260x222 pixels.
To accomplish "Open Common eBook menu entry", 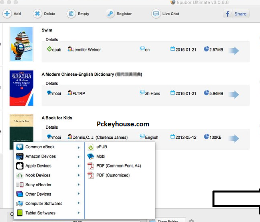I will pyautogui.click(x=49, y=147).
